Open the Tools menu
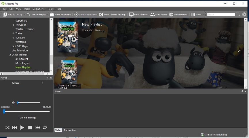This screenshot has width=249, height=138. click(x=51, y=9)
